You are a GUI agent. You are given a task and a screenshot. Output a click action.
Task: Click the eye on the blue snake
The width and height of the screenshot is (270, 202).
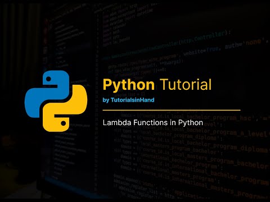click(x=48, y=79)
